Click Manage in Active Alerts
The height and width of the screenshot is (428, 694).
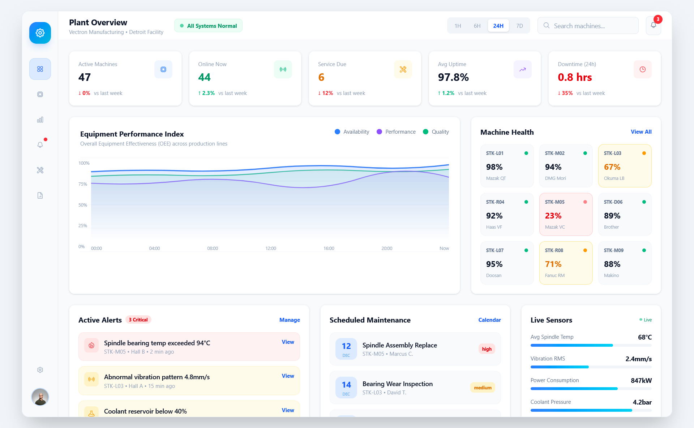coord(290,320)
